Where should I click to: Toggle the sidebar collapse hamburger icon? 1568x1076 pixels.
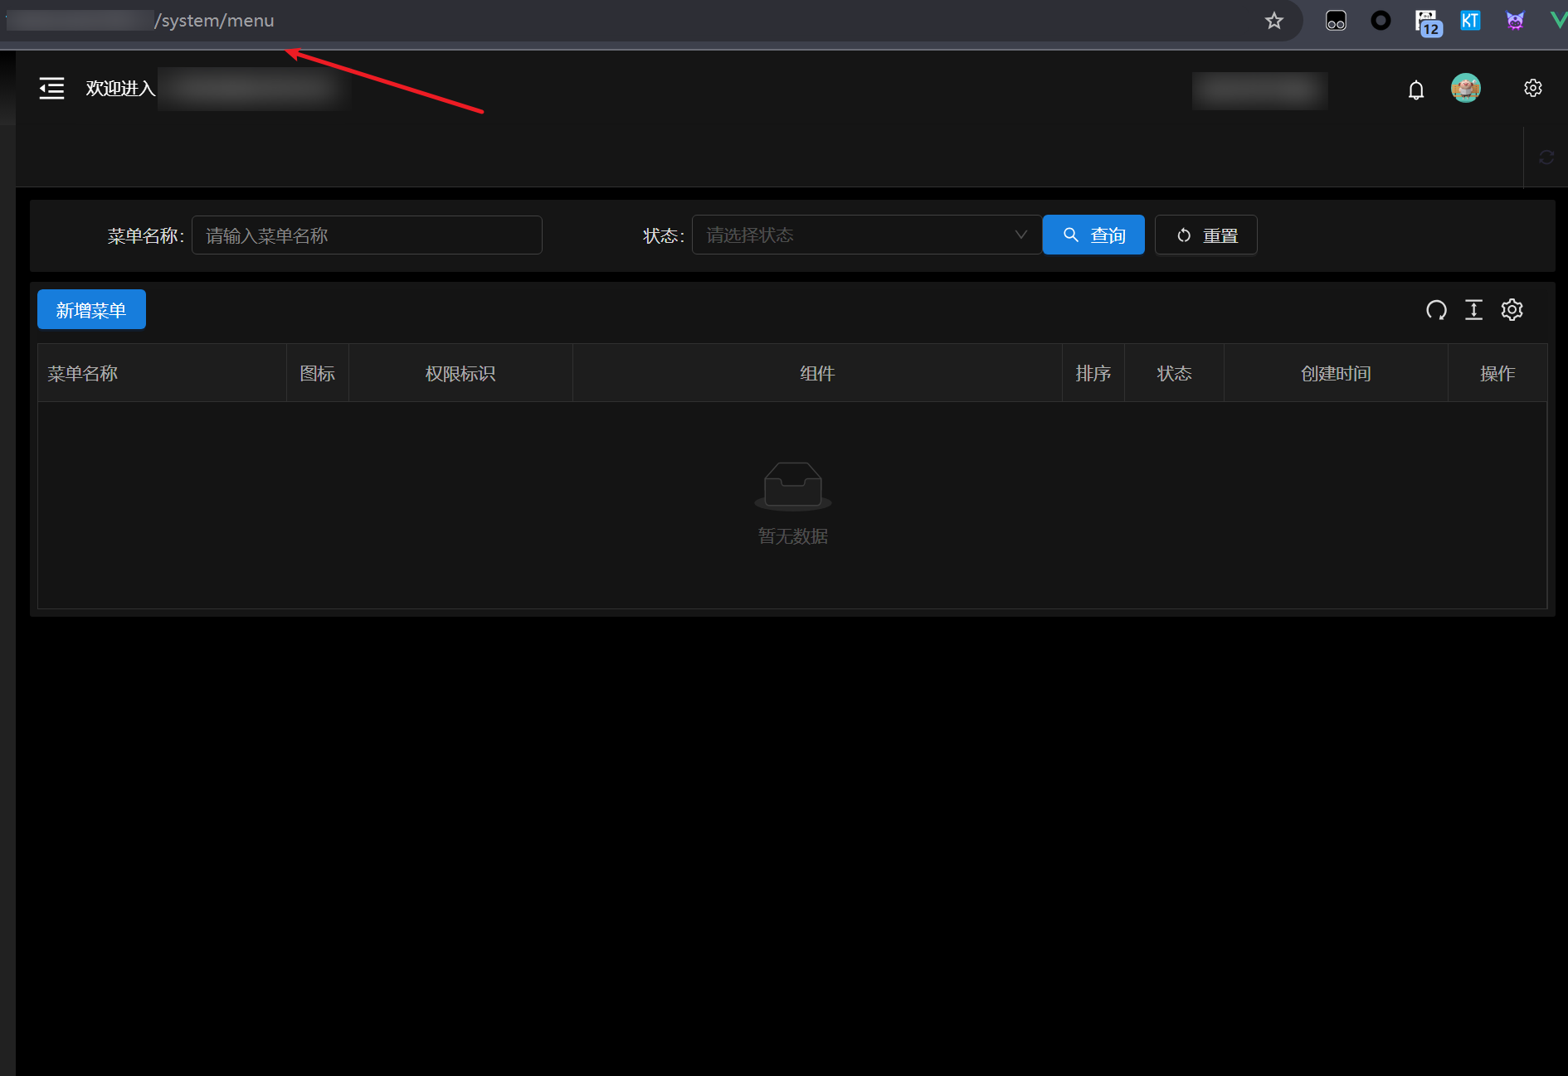[51, 89]
